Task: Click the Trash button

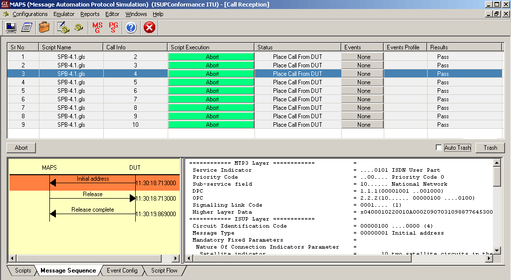Action: point(490,148)
